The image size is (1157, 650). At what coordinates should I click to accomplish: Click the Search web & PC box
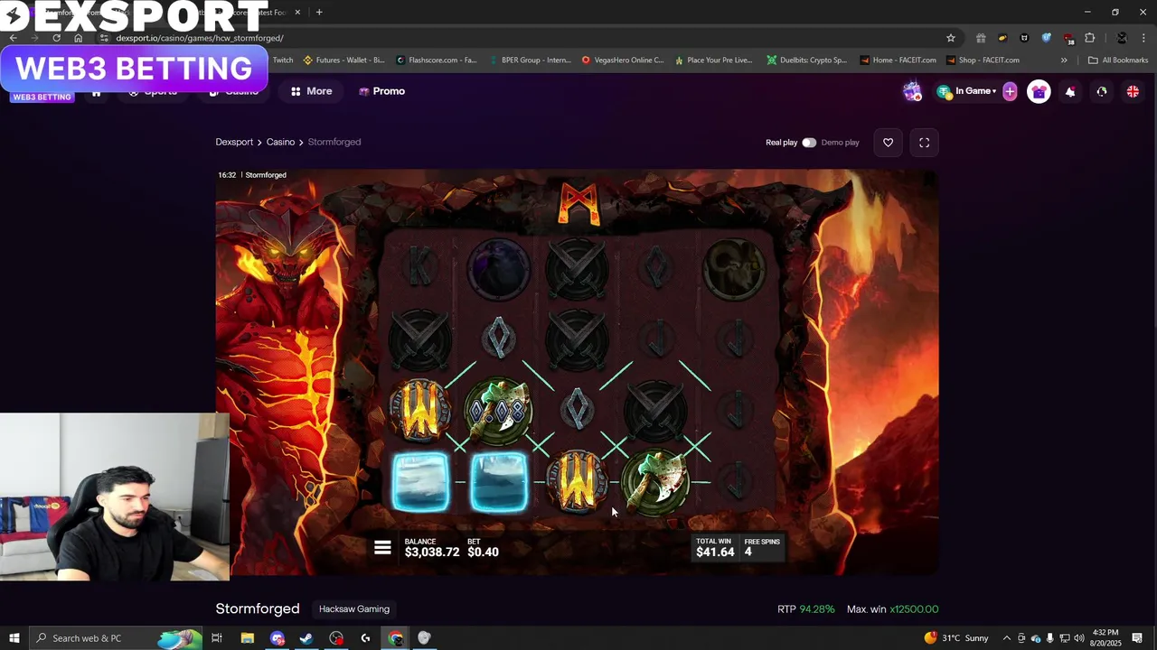[116, 638]
